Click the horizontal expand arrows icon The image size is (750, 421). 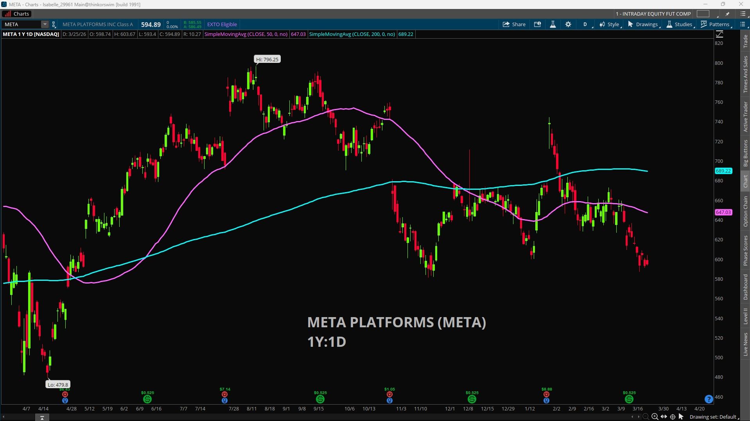point(664,417)
